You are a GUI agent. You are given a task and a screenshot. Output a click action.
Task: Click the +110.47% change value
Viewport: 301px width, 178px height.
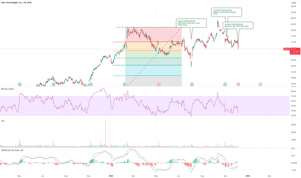[295, 51]
